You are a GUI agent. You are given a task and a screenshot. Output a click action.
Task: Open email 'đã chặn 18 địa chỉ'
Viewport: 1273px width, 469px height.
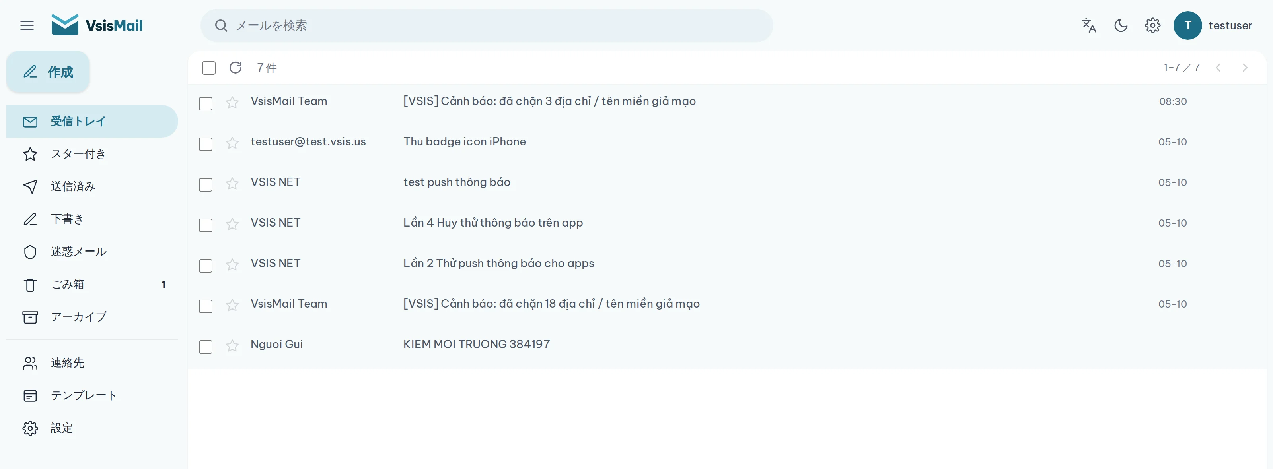551,304
